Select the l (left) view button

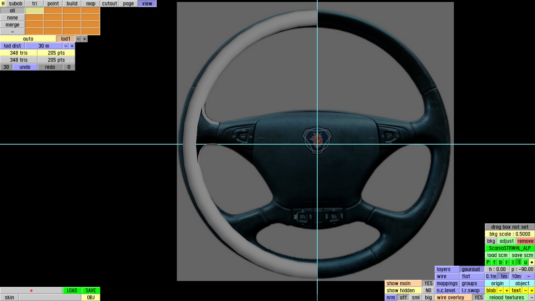[x=513, y=262]
